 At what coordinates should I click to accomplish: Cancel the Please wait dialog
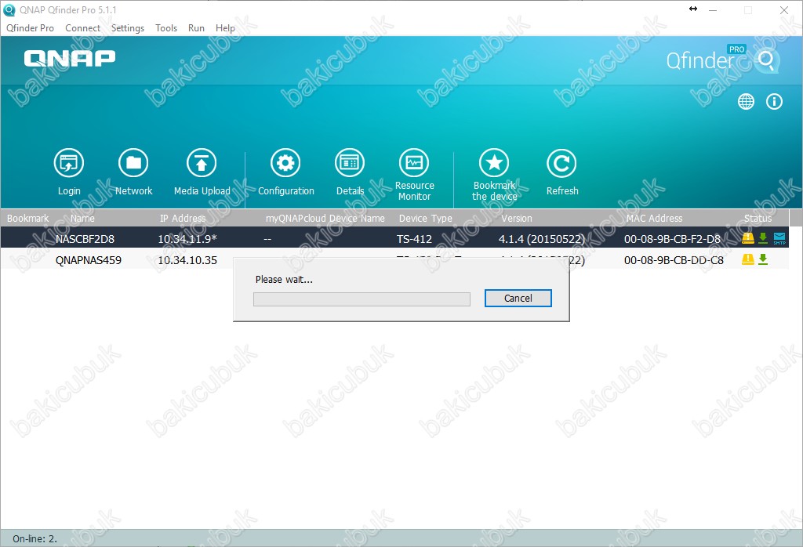(518, 299)
